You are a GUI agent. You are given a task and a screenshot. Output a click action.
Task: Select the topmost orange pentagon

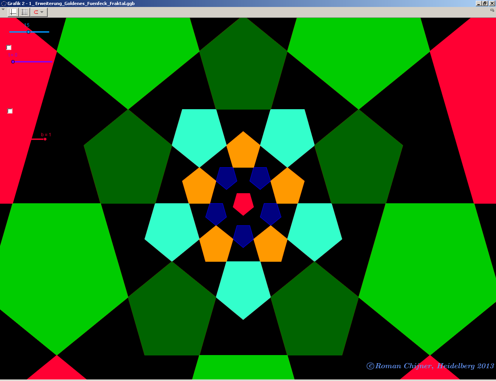click(243, 152)
